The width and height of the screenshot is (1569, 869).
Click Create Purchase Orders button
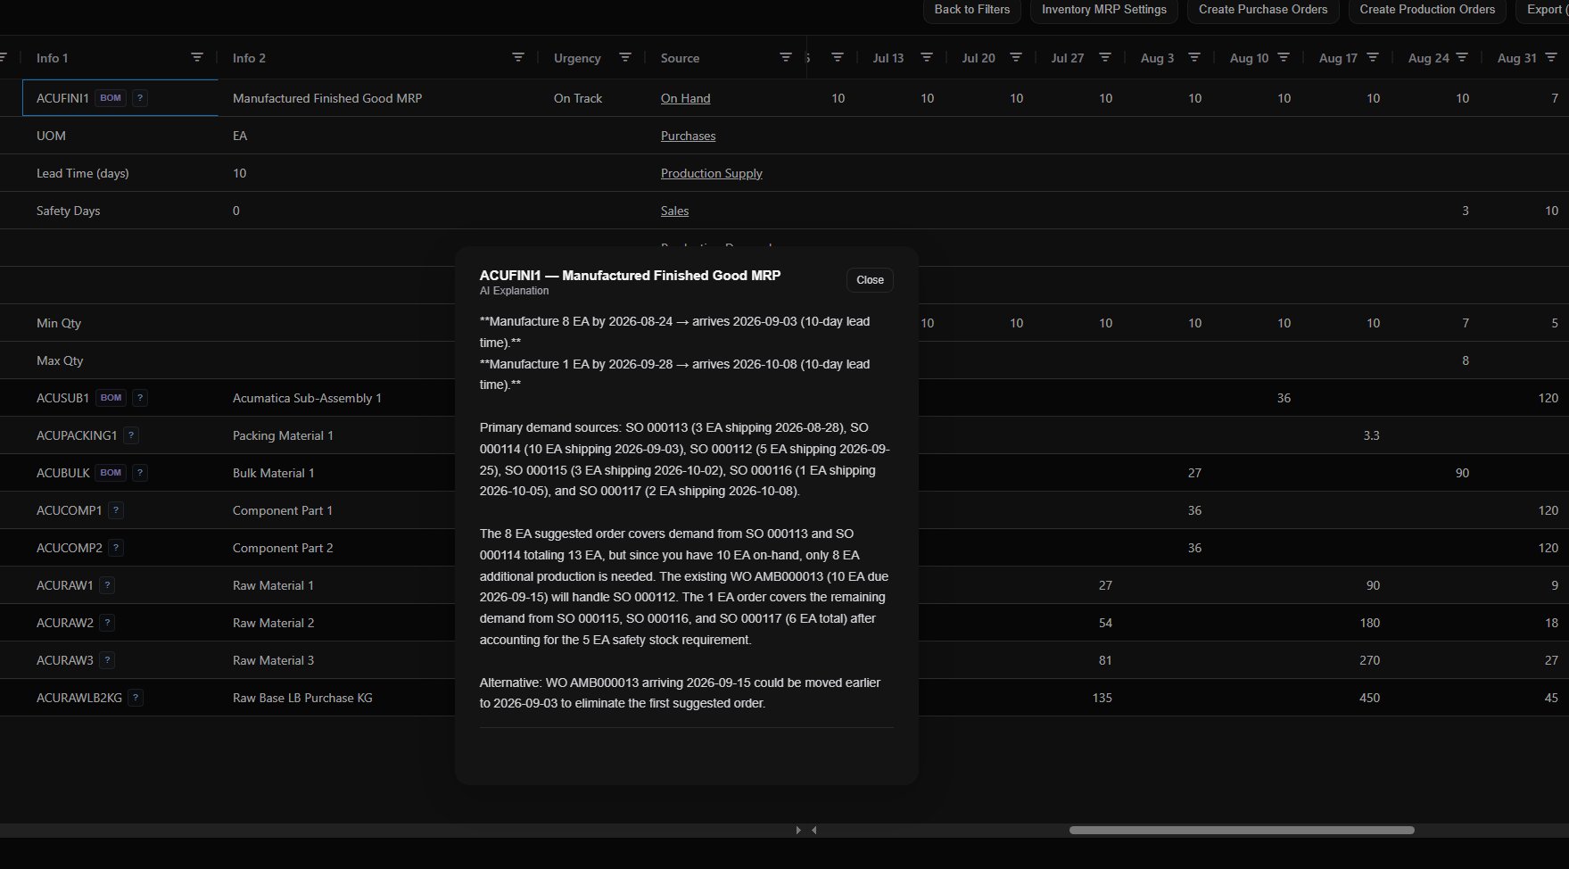[x=1263, y=10]
